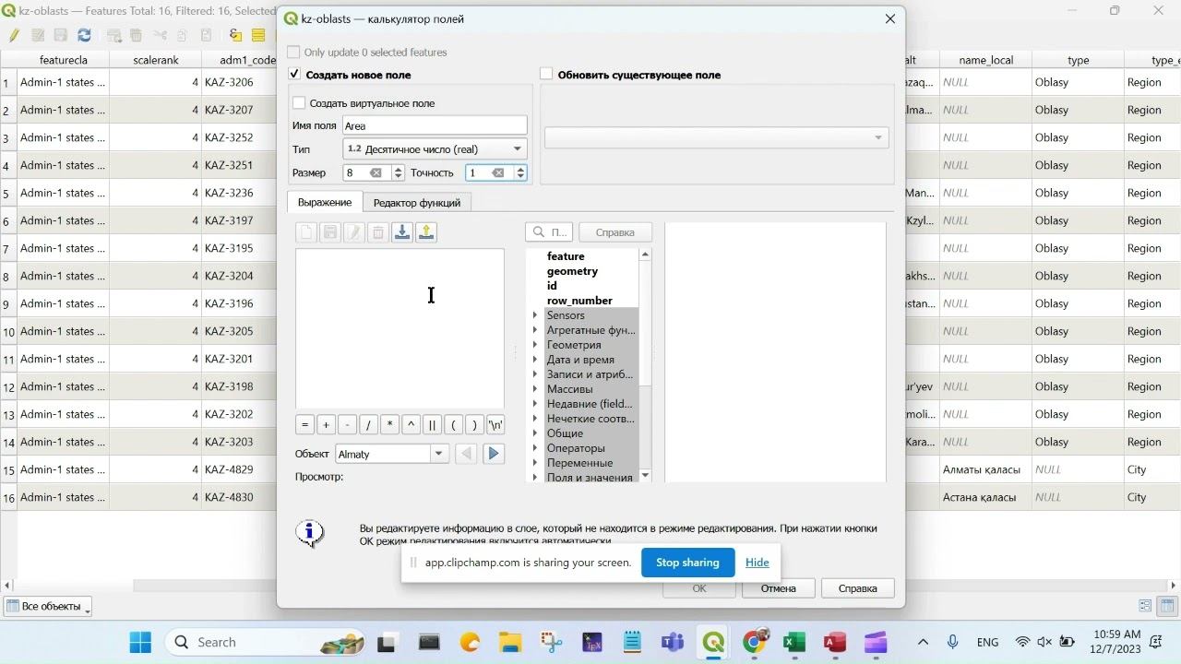Click inside the expression editor area
Screen dimensions: 1181x664
click(400, 328)
